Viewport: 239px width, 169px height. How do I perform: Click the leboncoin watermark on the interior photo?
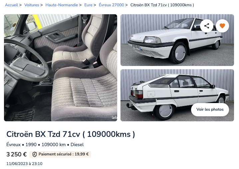[x=115, y=117]
